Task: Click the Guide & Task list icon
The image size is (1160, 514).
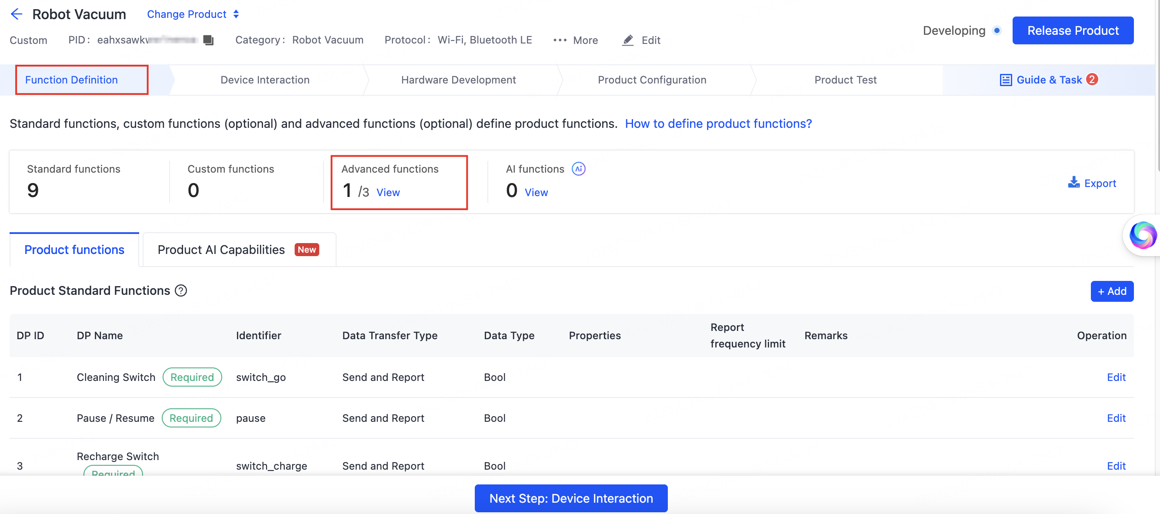Action: pyautogui.click(x=1006, y=80)
